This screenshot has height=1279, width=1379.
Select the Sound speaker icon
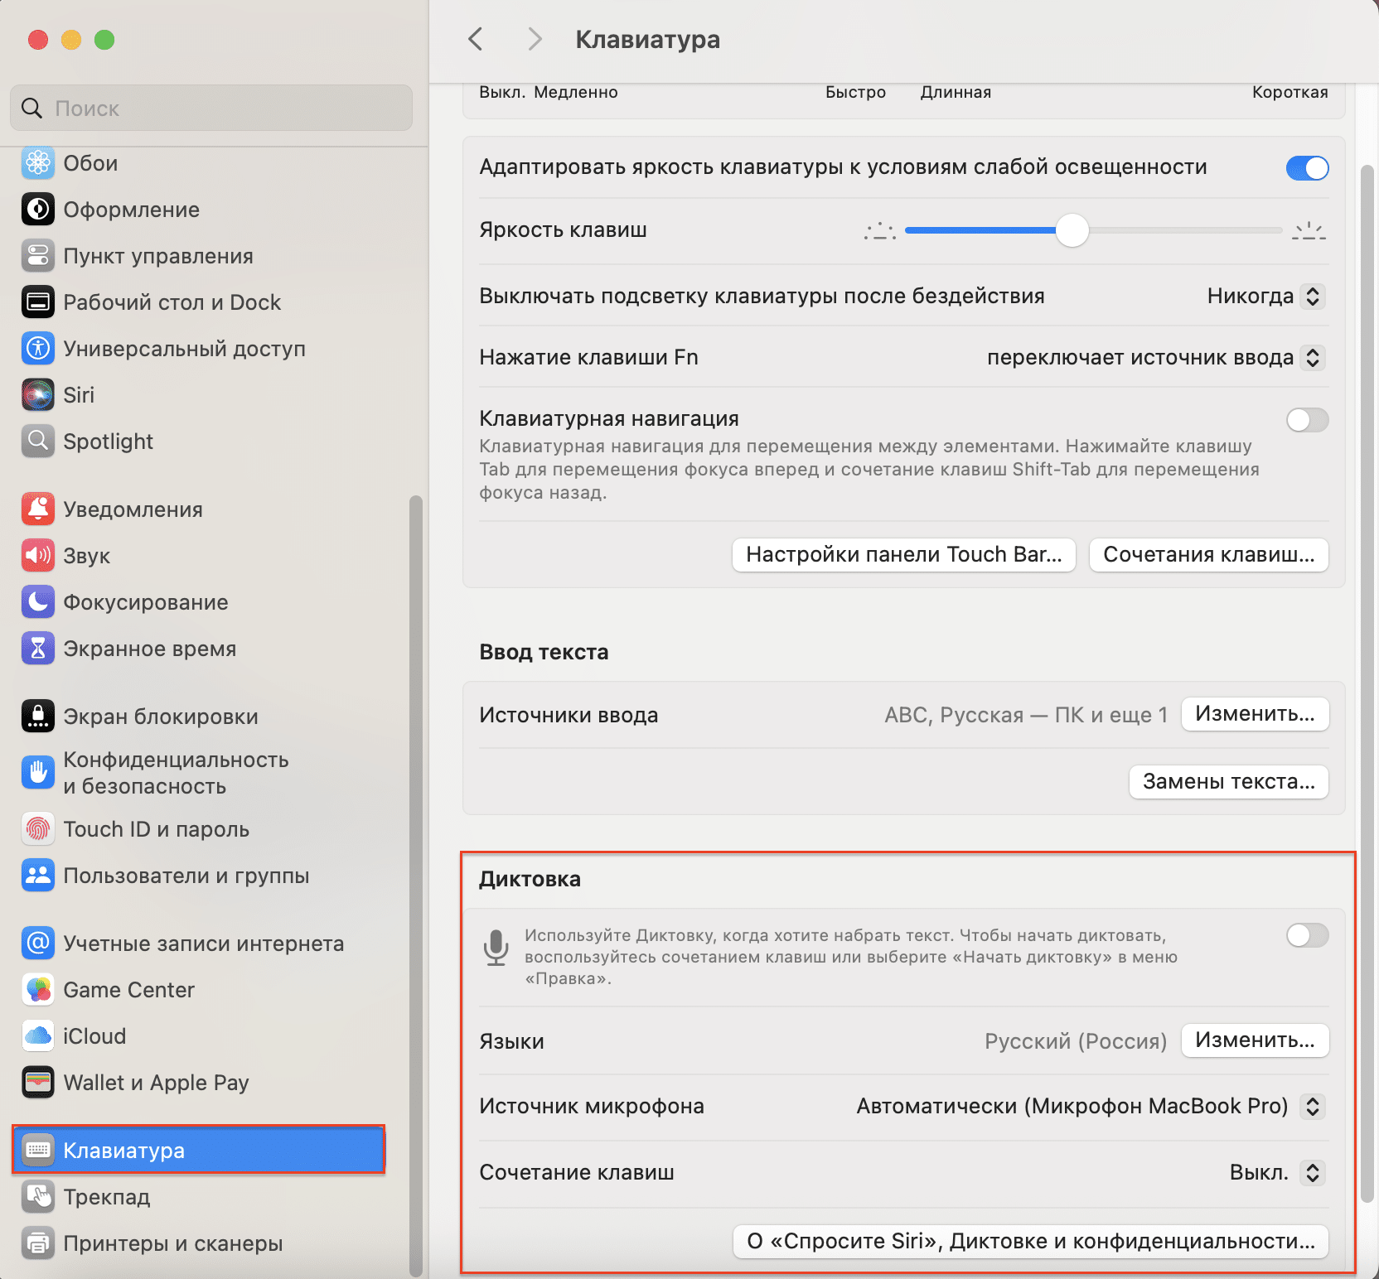pos(38,556)
